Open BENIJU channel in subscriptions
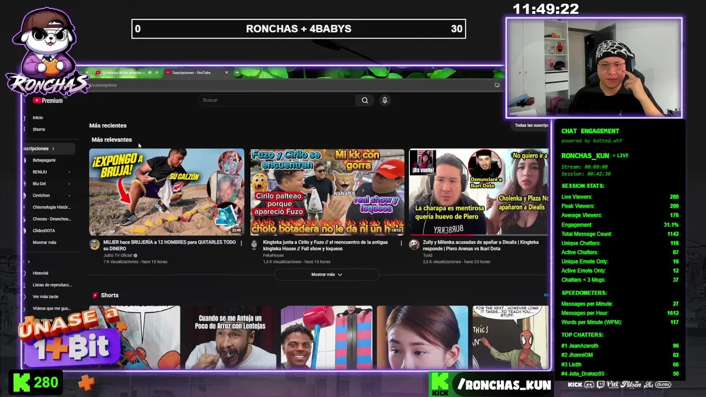This screenshot has width=706, height=397. (40, 172)
